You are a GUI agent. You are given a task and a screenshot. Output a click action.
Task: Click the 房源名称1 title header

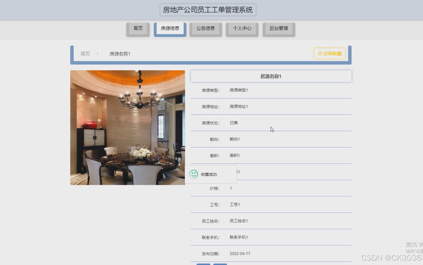271,76
